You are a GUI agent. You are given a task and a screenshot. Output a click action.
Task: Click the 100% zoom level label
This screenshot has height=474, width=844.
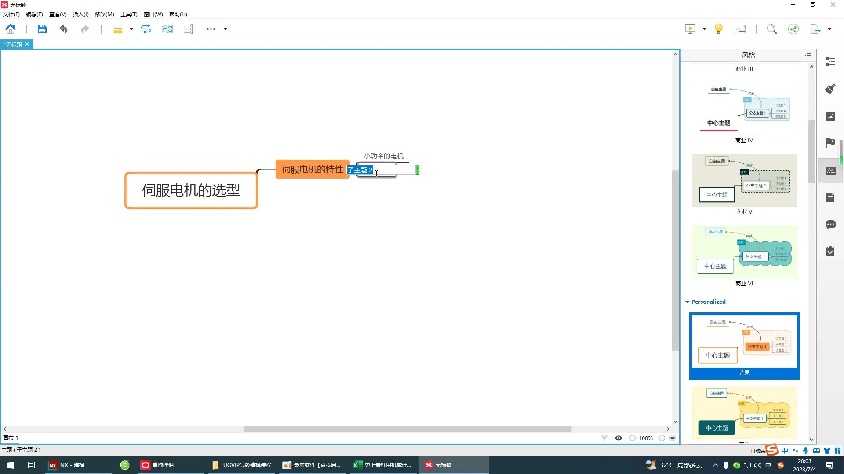[646, 438]
